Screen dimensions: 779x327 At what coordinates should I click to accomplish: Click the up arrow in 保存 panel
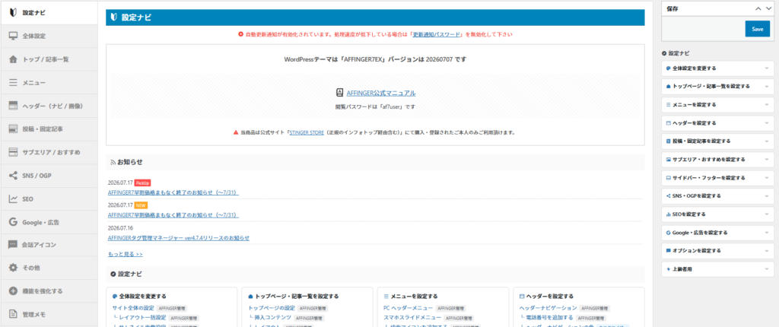[x=758, y=8]
